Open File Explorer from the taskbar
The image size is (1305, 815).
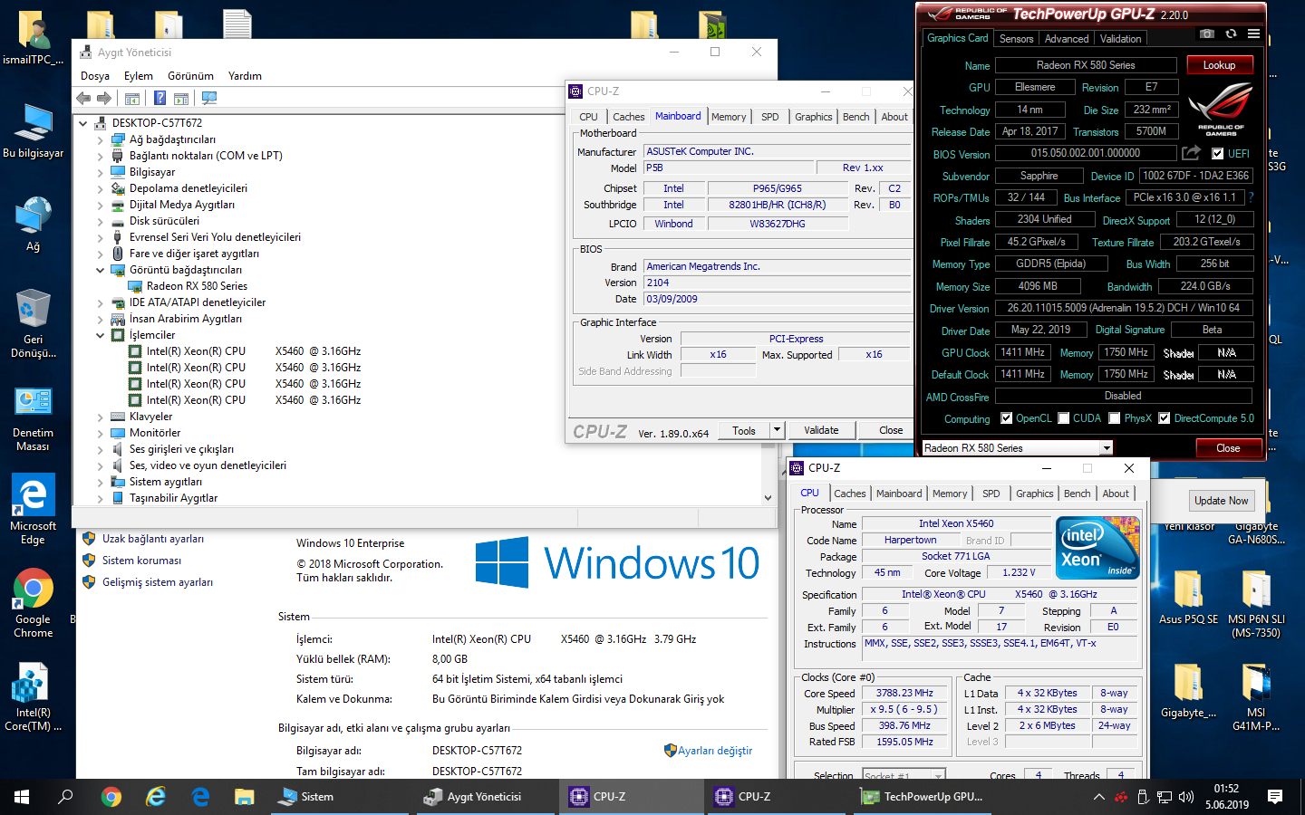point(245,797)
